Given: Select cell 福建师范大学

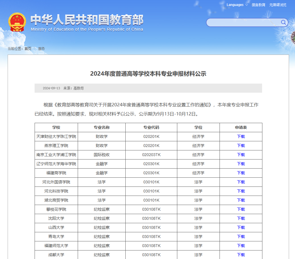Looking at the screenshot, I should pyautogui.click(x=56, y=246).
